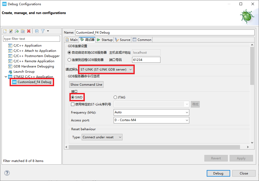The image size is (259, 181).
Task: Duplicate the selected launch configuration
Action: click(x=23, y=31)
